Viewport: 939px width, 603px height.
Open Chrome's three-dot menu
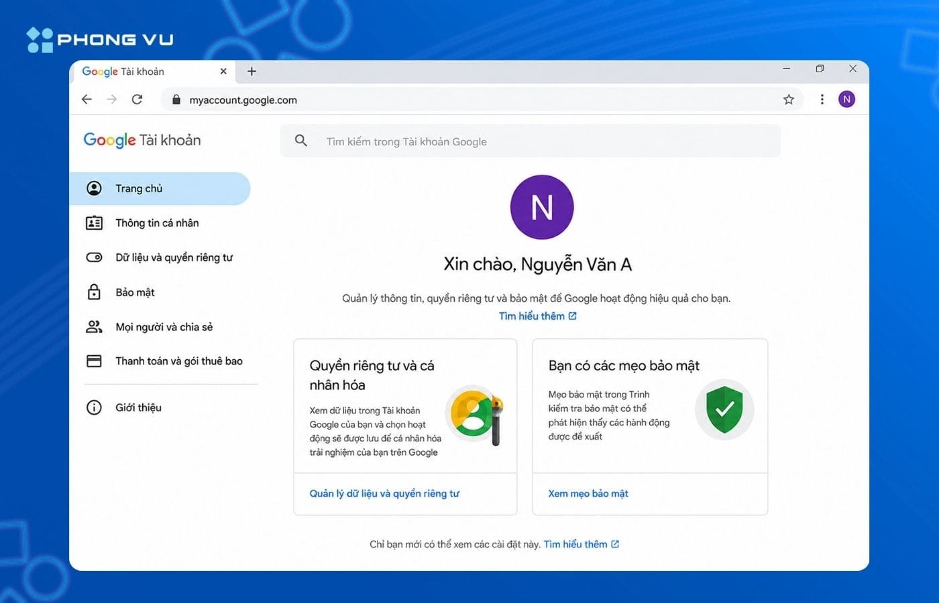click(822, 100)
